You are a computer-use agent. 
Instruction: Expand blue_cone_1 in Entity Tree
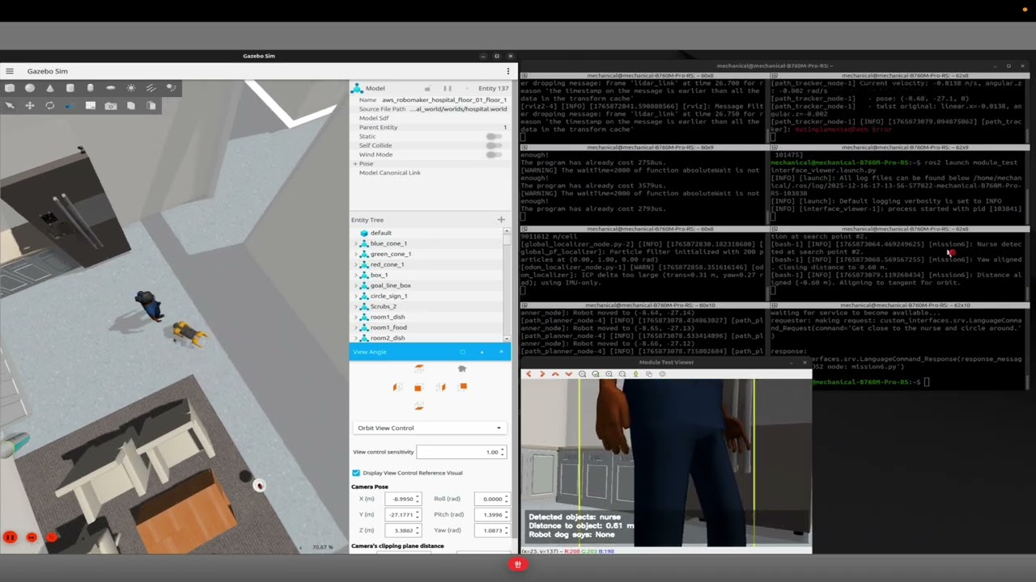(356, 243)
